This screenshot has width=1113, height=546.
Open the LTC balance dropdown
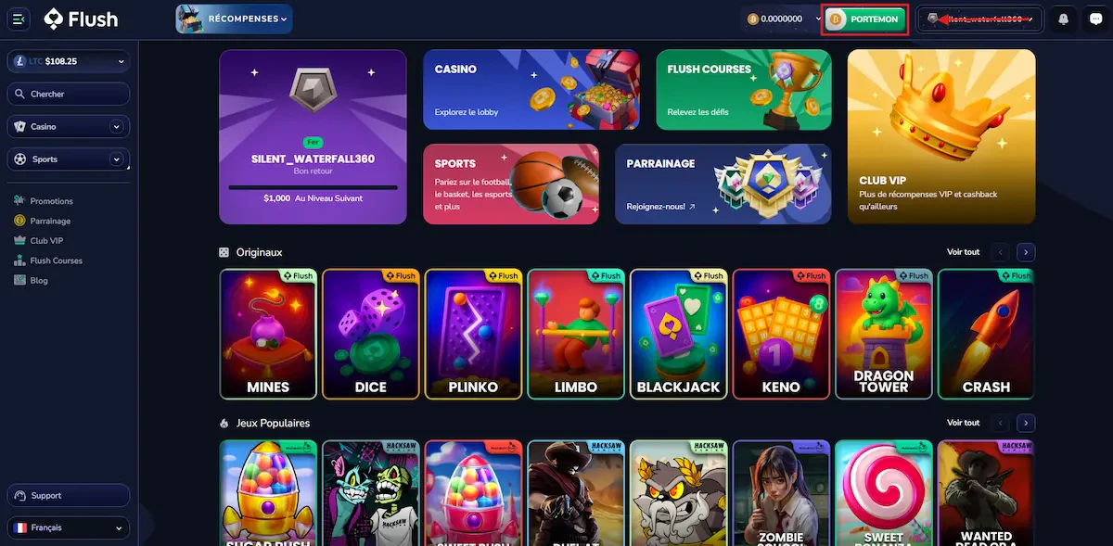pos(69,61)
